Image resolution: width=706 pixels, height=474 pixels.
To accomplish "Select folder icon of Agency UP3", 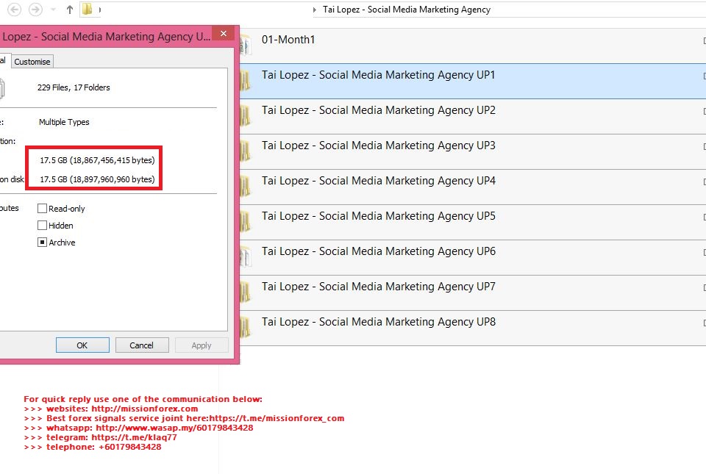I will coord(245,151).
